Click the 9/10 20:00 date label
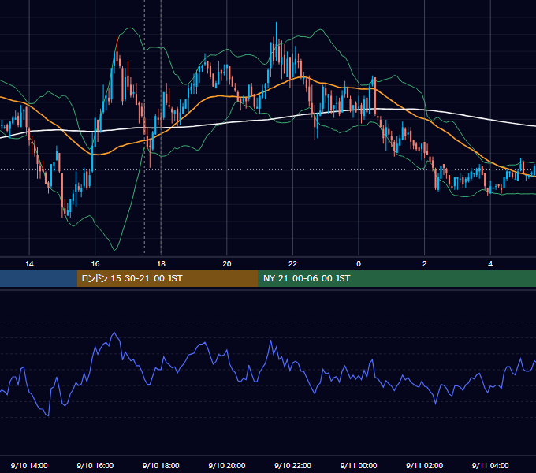Viewport: 536px width, 473px height. coord(227,465)
